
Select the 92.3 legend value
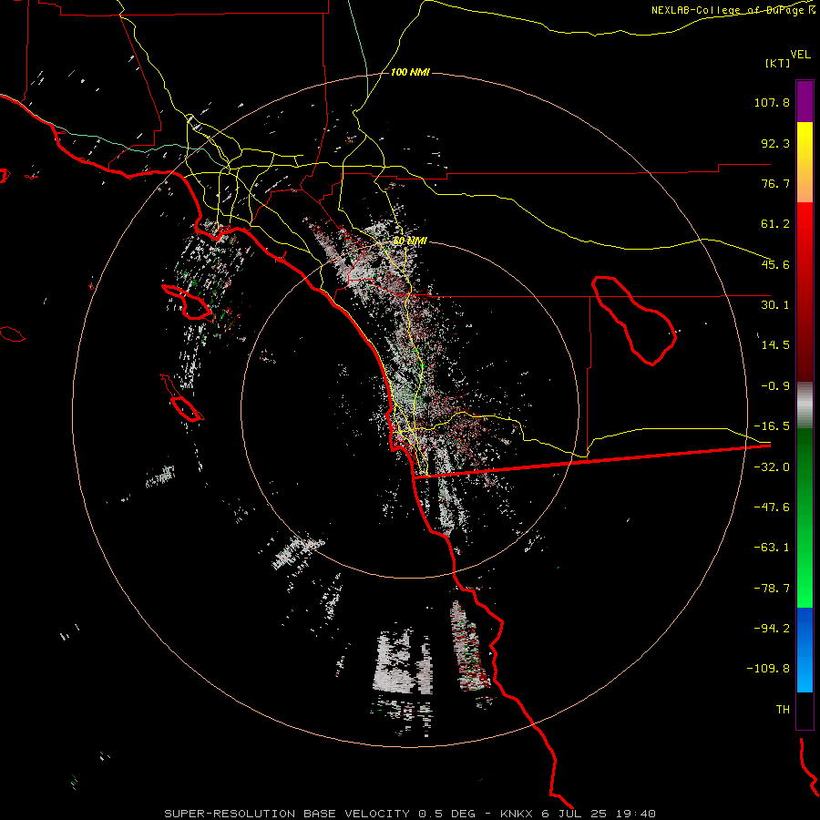775,143
